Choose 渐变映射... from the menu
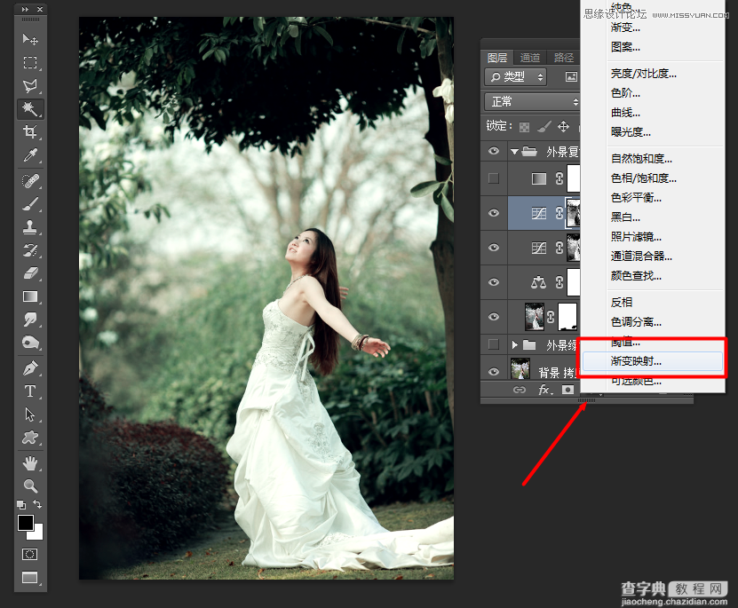 653,360
